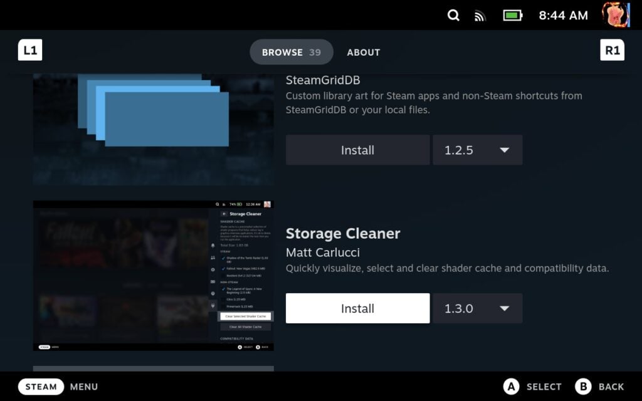Image resolution: width=642 pixels, height=401 pixels.
Task: Open the user profile avatar
Action: [616, 15]
